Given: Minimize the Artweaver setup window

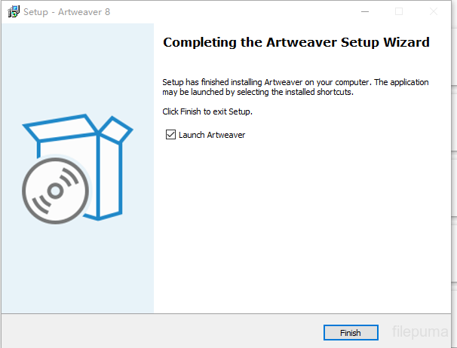Looking at the screenshot, I should tap(364, 11).
